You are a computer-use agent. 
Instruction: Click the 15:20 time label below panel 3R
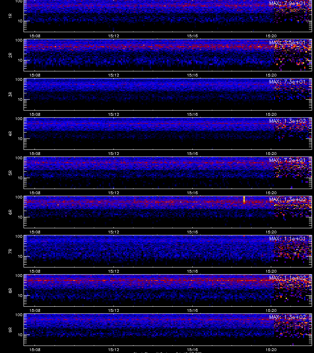271,114
